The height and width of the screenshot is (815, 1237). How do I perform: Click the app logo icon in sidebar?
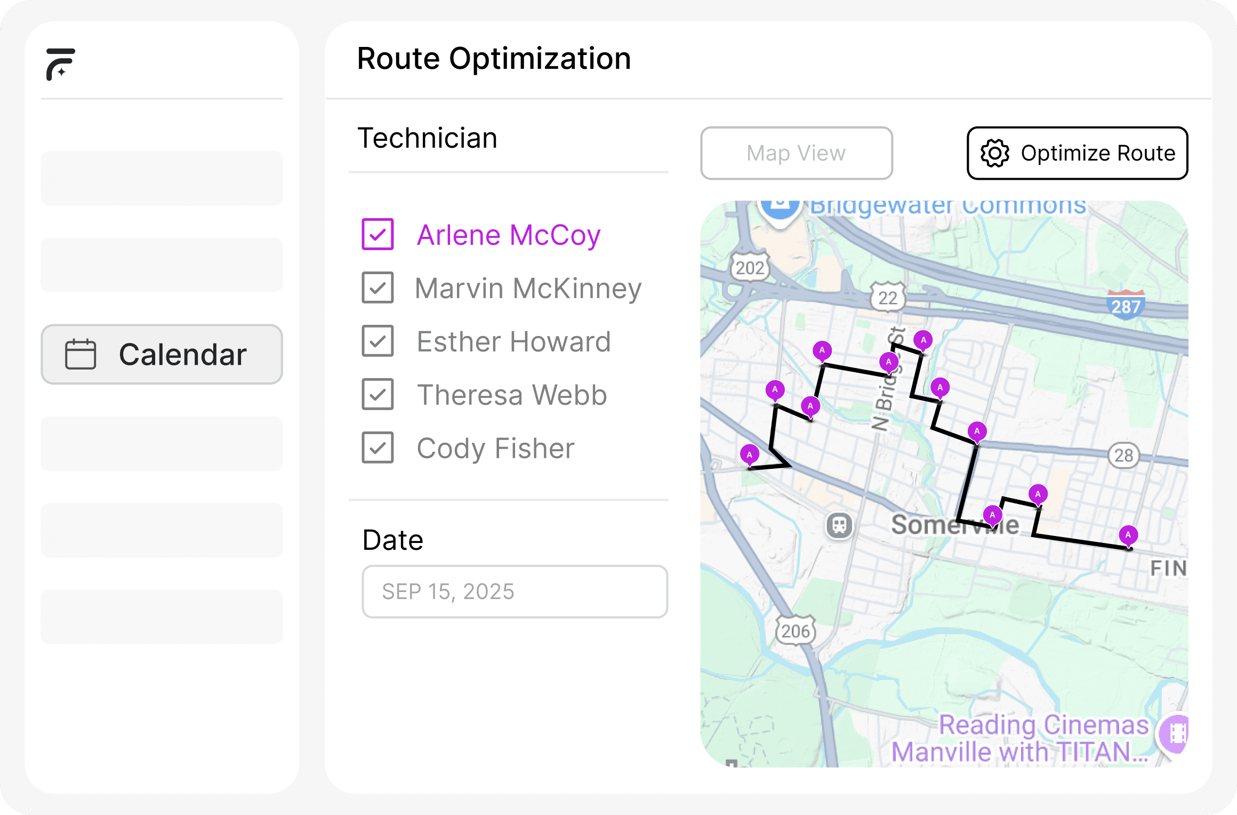60,64
